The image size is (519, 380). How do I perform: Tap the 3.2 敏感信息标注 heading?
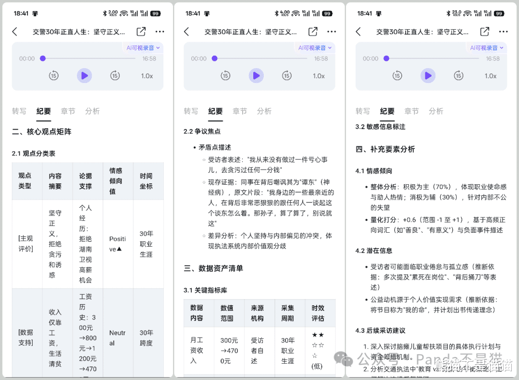380,127
